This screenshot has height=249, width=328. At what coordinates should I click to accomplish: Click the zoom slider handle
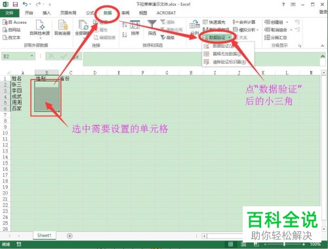point(284,244)
